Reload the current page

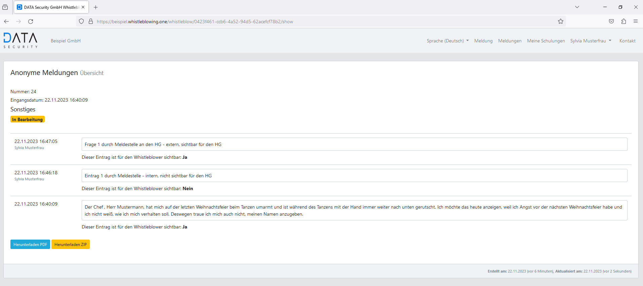coord(31,22)
